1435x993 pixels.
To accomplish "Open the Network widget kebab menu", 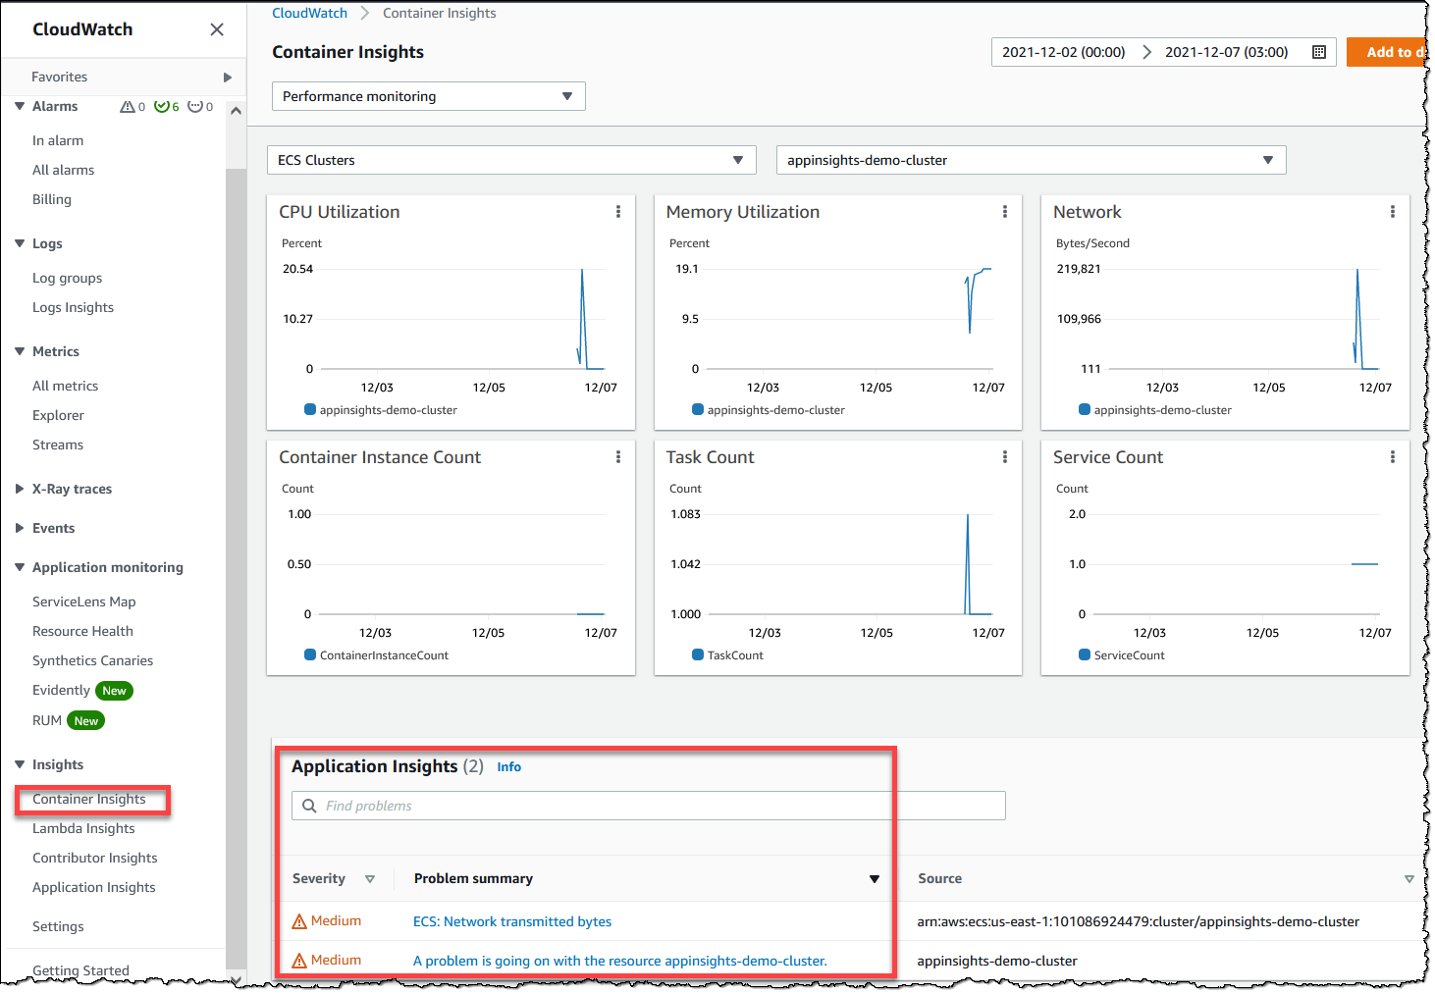I will click(1393, 211).
